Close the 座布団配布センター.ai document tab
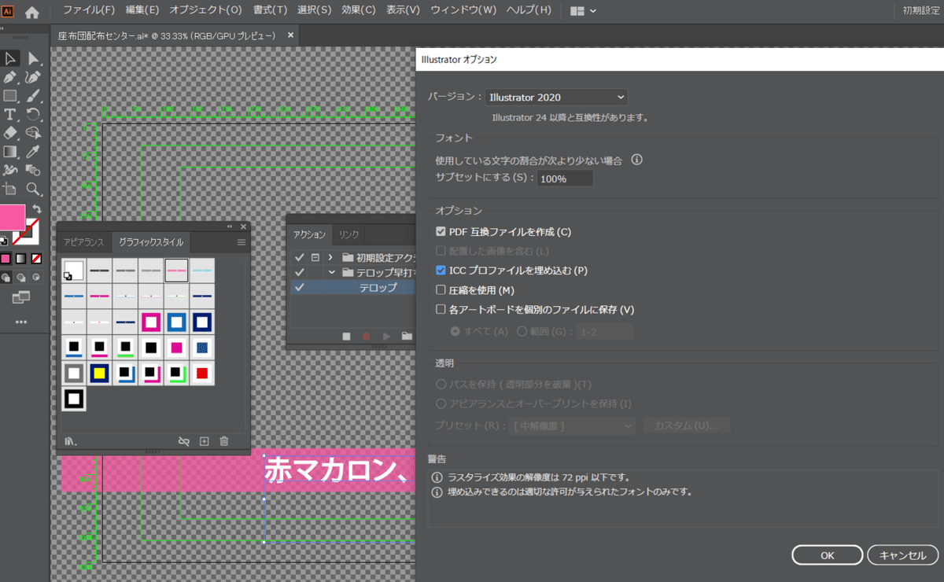Image resolution: width=944 pixels, height=582 pixels. (290, 35)
